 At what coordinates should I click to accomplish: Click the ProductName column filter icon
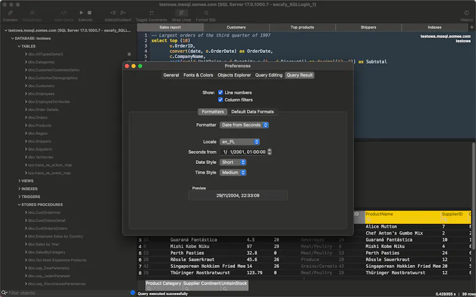(x=368, y=219)
